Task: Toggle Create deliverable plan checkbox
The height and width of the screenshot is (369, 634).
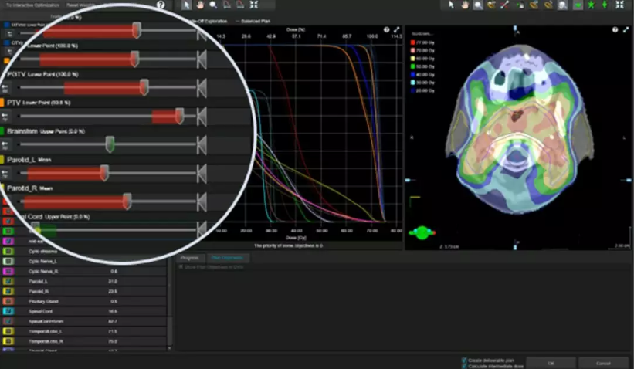Action: coord(463,359)
